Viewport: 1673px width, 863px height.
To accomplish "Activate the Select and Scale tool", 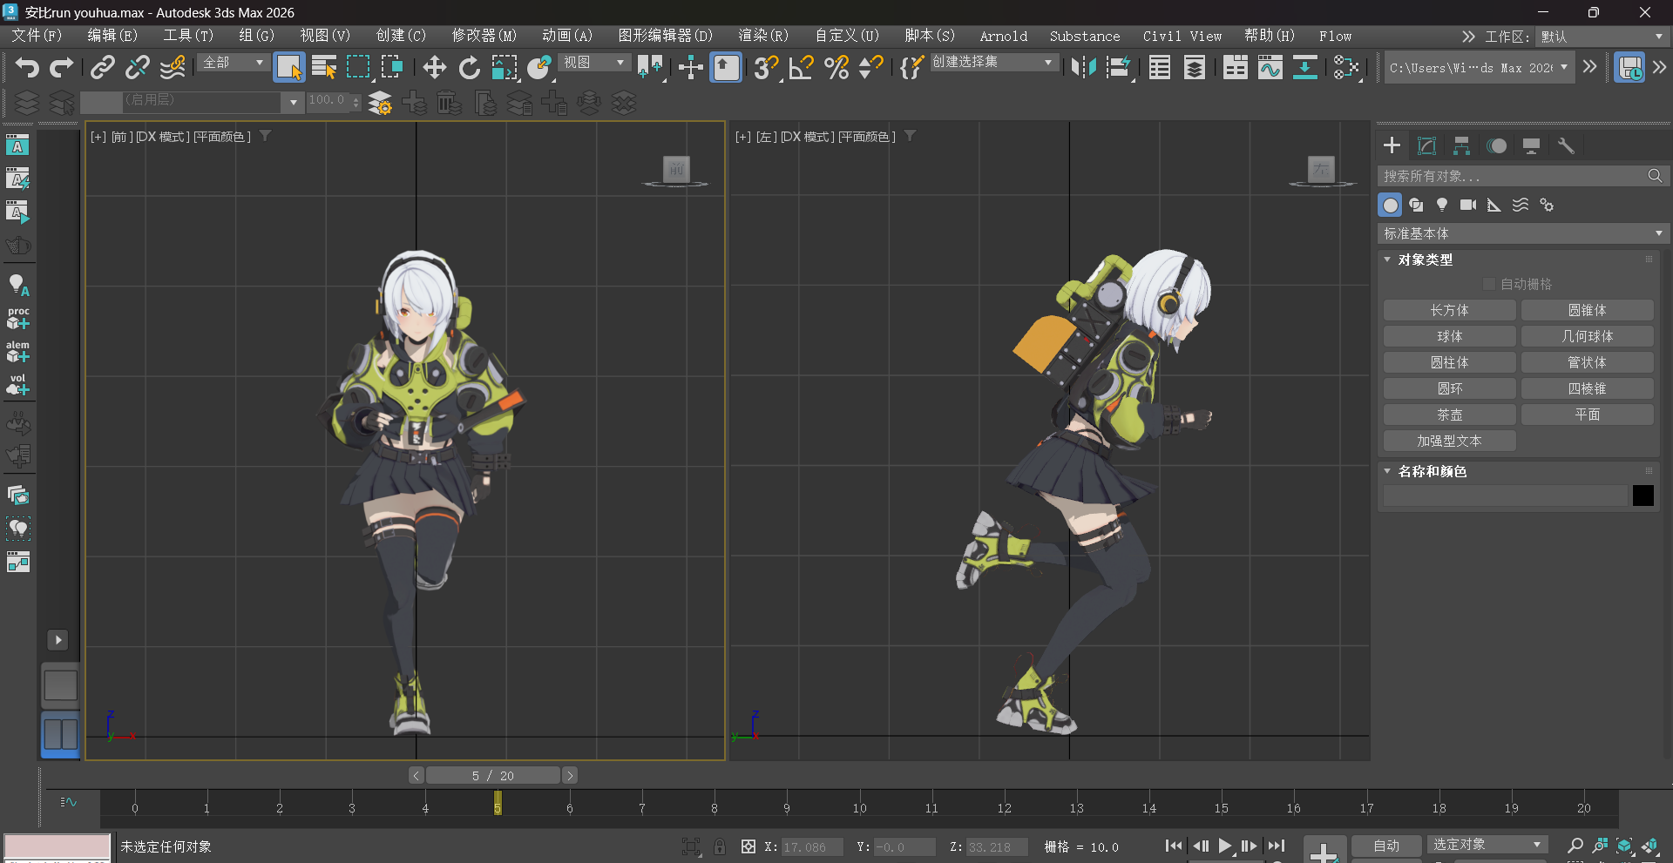I will [x=504, y=67].
